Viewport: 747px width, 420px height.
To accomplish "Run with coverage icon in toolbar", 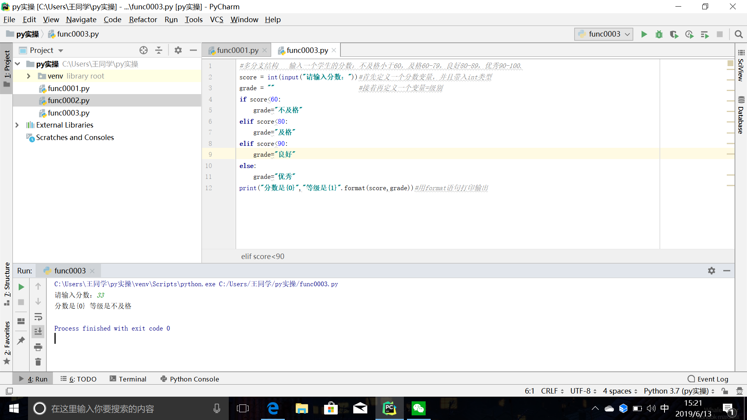I will click(x=674, y=34).
